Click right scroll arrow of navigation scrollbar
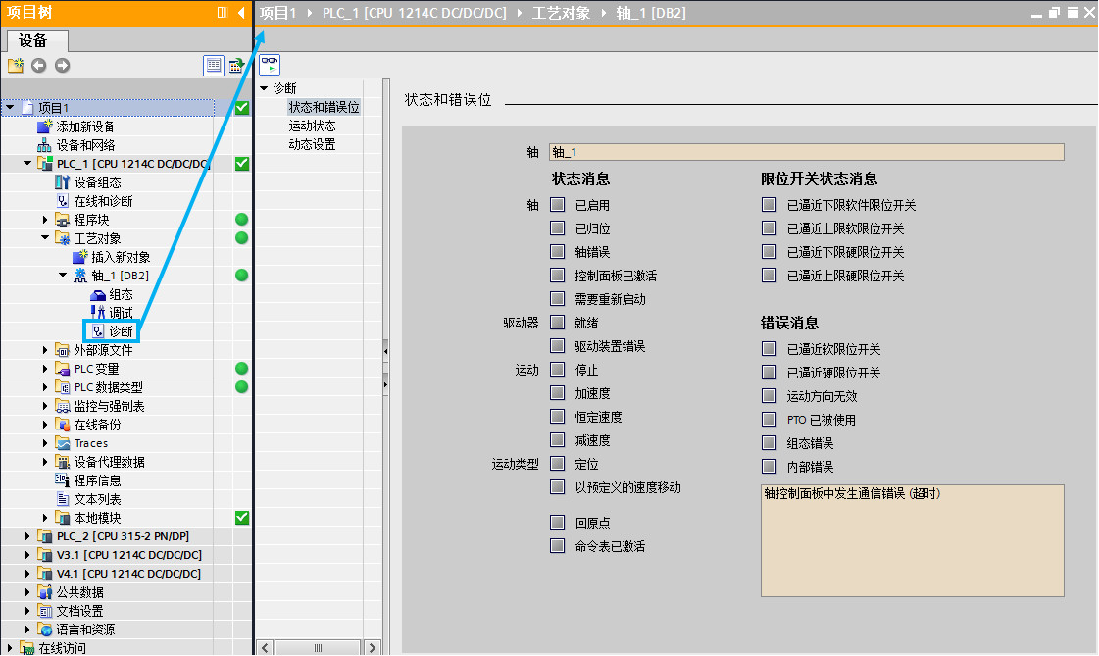 click(x=373, y=647)
